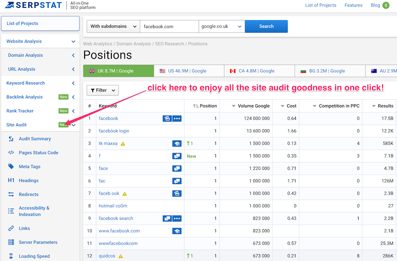Click the chat bubbles icon in the fac row
397x261 pixels.
(177, 181)
